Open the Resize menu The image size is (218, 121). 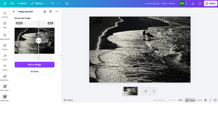click(x=22, y=3)
